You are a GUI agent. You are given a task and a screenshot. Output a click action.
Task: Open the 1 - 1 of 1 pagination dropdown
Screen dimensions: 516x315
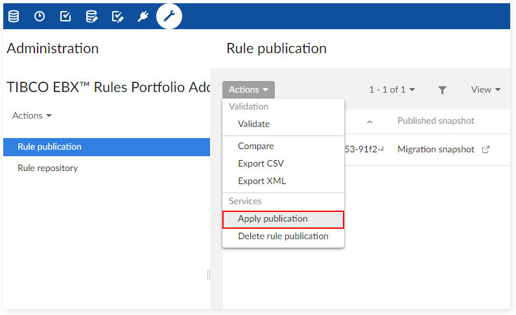[x=392, y=89]
